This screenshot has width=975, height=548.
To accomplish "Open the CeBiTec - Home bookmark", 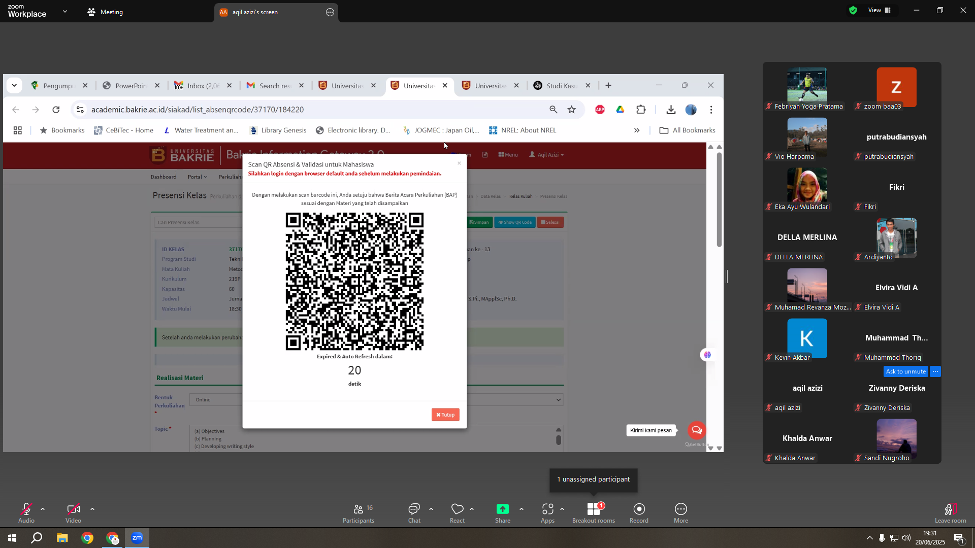I will pyautogui.click(x=123, y=130).
